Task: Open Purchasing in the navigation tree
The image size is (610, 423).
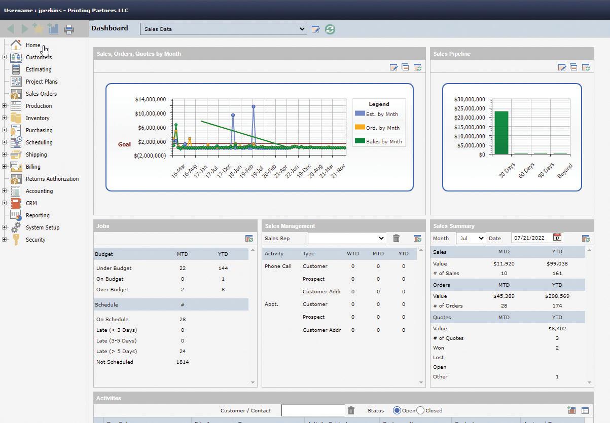Action: coord(39,130)
